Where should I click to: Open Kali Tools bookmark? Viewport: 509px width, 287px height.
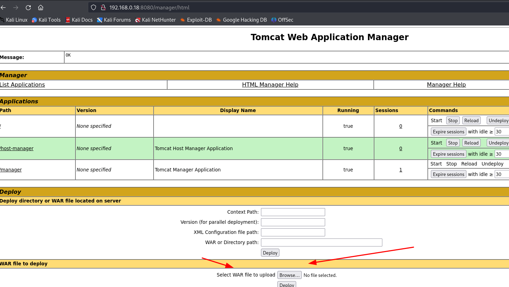coord(46,20)
